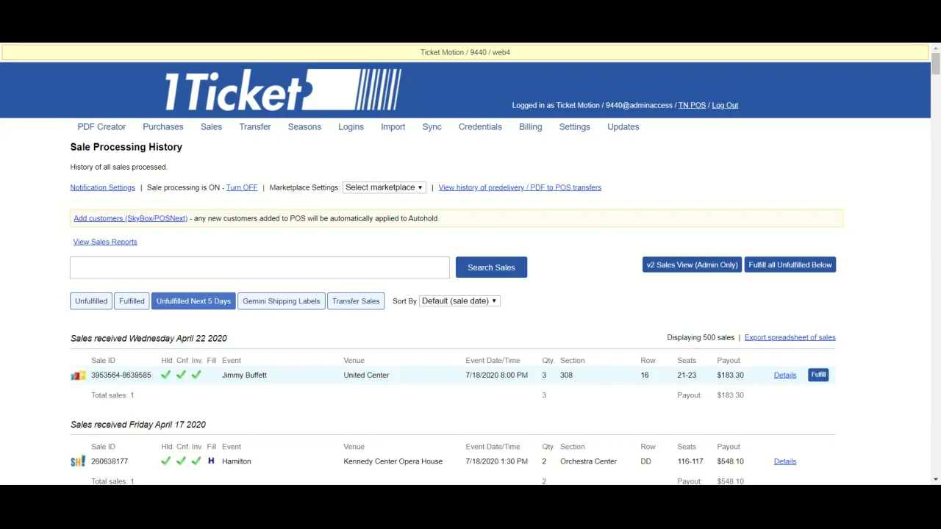Open the Sort By dropdown
This screenshot has width=941, height=529.
459,301
